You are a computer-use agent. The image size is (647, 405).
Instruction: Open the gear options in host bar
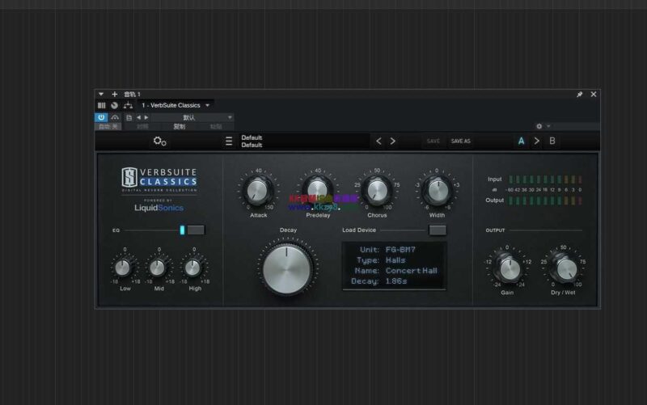539,126
